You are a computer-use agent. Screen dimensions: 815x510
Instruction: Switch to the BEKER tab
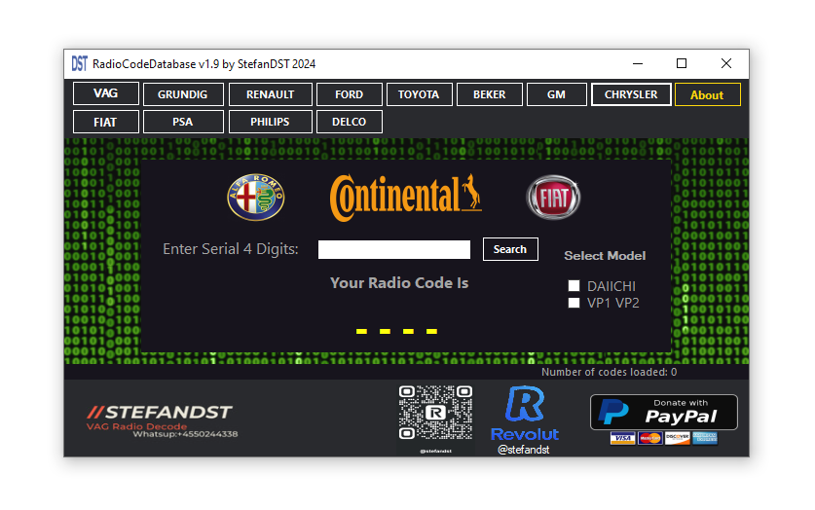click(490, 94)
